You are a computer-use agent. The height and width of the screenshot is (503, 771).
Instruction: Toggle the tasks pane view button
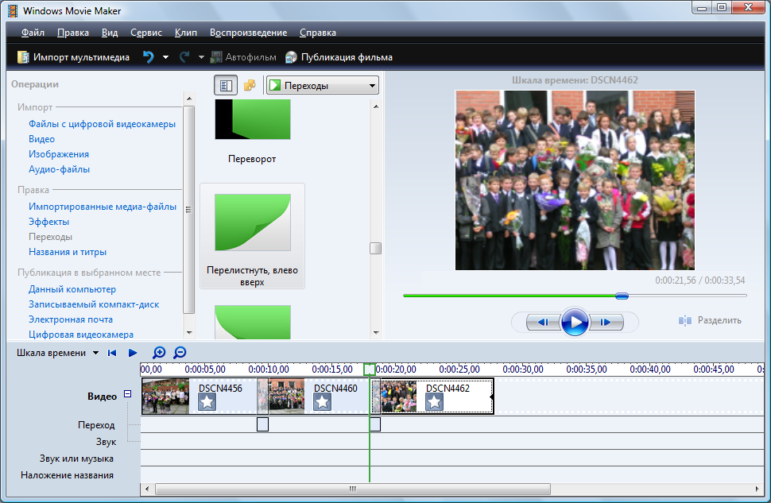(226, 86)
